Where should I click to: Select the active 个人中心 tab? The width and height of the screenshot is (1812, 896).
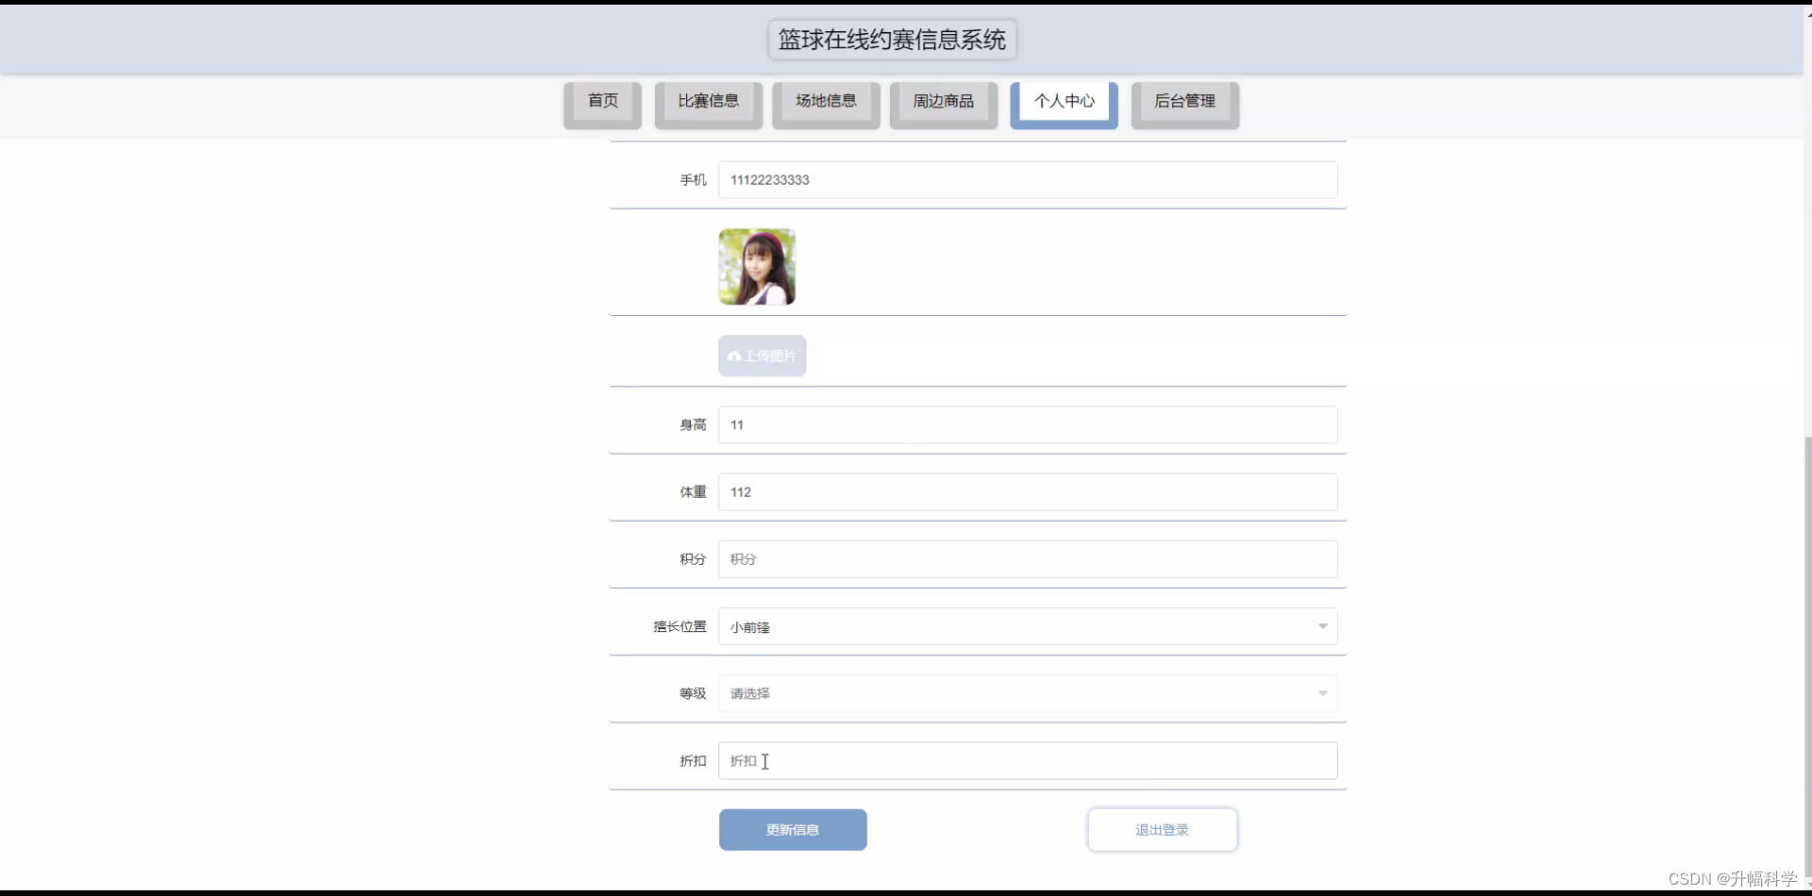(x=1064, y=101)
